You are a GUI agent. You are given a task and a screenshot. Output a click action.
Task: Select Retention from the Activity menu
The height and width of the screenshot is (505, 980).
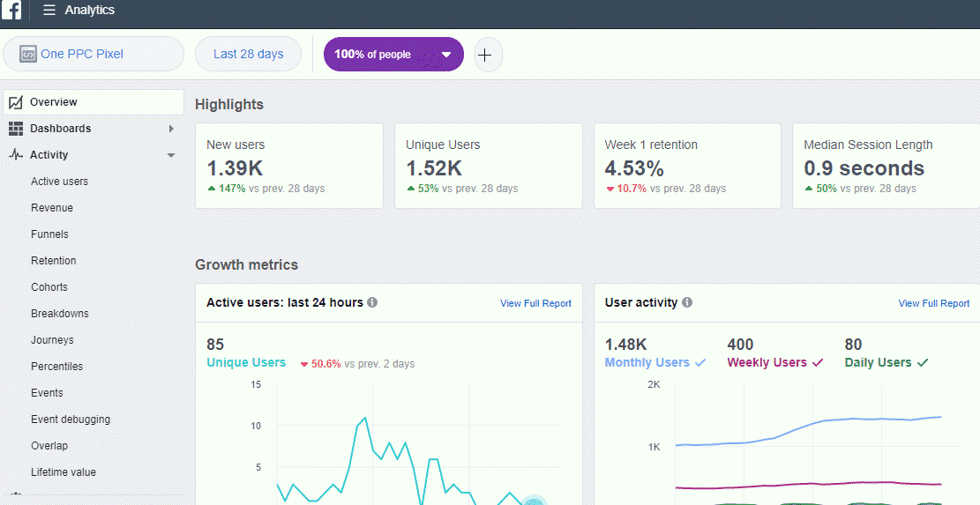coord(54,261)
